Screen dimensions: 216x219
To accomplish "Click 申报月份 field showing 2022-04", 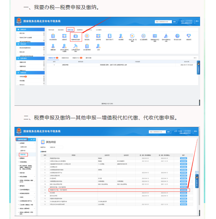I will click(x=56, y=147).
